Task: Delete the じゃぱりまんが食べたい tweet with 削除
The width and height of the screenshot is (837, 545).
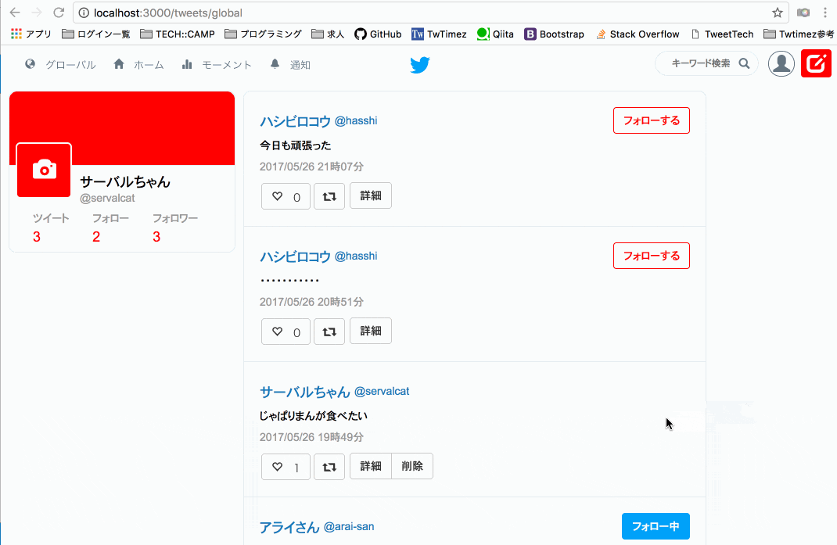Action: pyautogui.click(x=412, y=466)
